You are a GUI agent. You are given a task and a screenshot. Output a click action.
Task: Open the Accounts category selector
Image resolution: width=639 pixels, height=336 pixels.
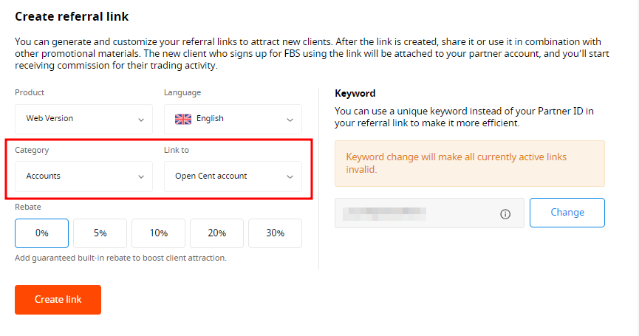point(84,176)
